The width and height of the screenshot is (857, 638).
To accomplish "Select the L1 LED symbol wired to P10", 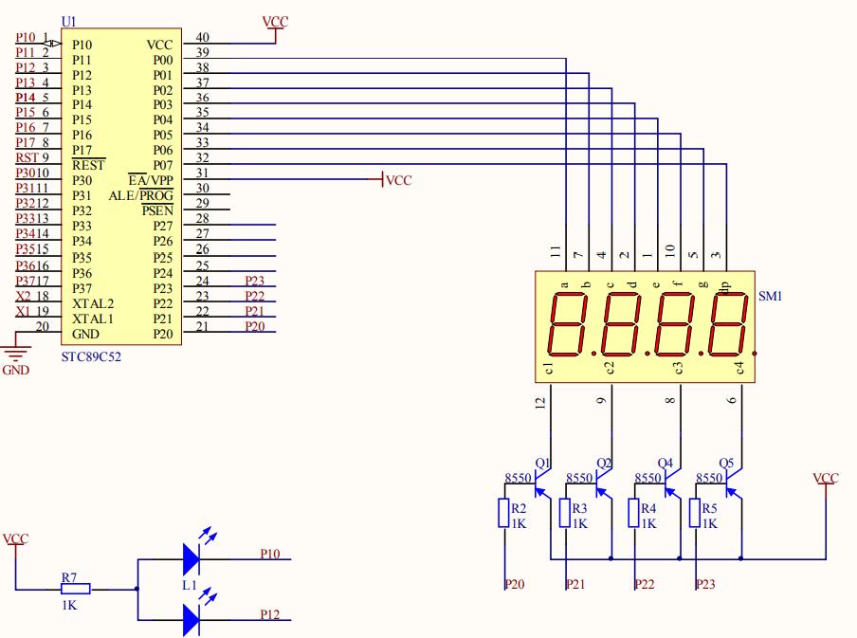I will click(191, 558).
